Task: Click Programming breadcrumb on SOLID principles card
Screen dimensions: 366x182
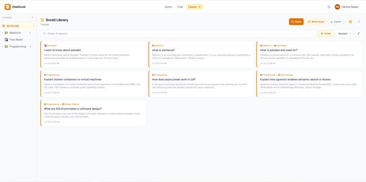Action: (x=52, y=104)
